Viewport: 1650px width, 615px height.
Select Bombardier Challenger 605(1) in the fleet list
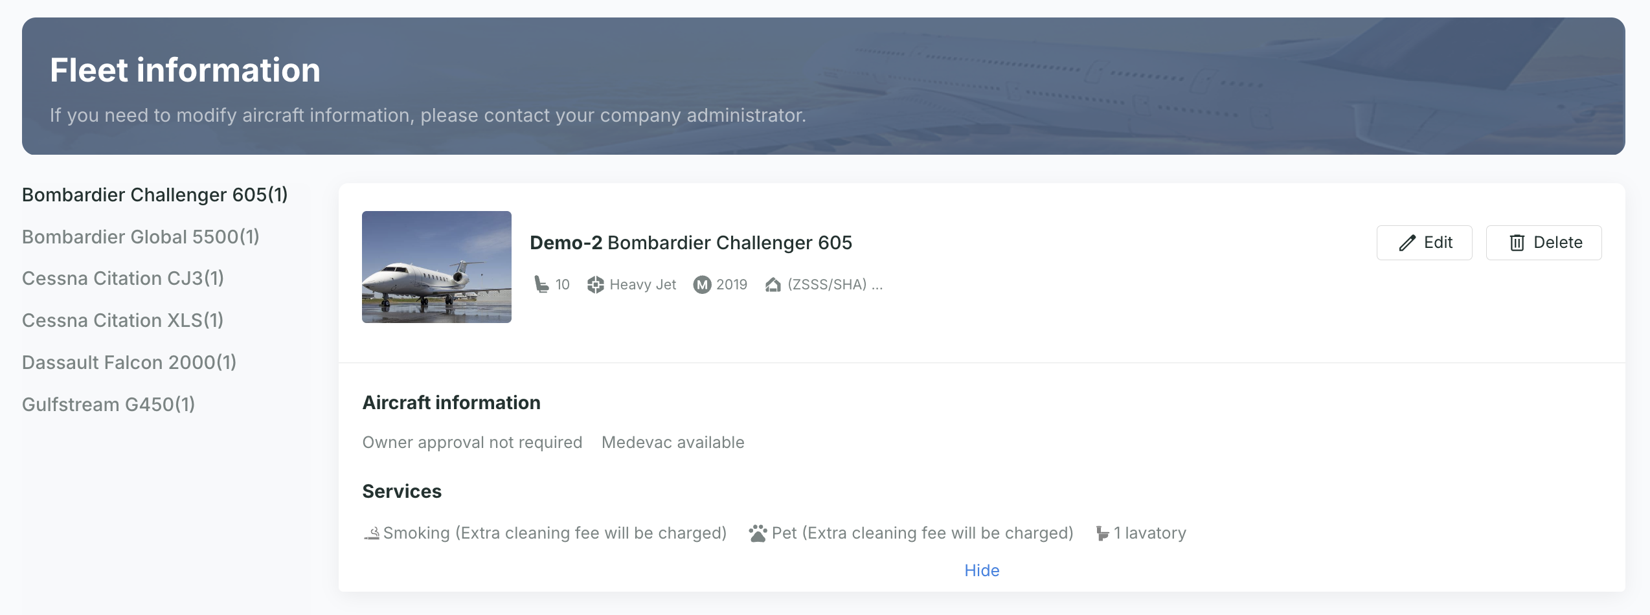[x=155, y=195]
